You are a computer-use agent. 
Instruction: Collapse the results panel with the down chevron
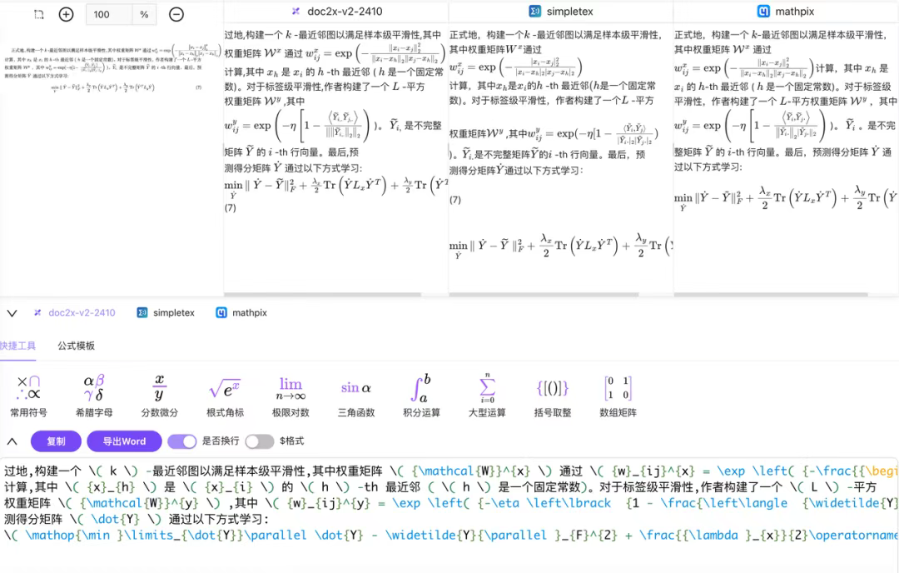coord(12,312)
